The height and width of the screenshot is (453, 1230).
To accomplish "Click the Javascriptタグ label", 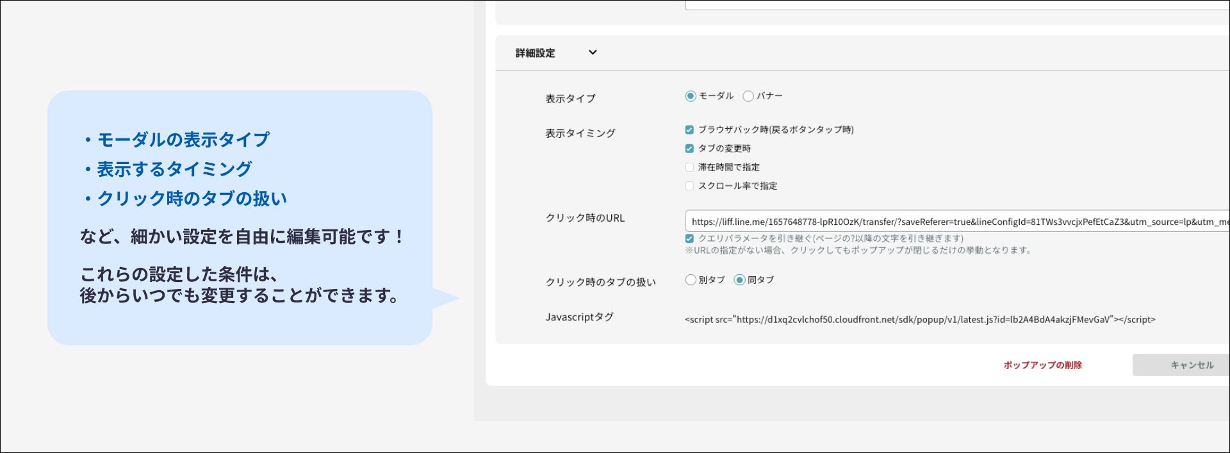I will point(579,317).
